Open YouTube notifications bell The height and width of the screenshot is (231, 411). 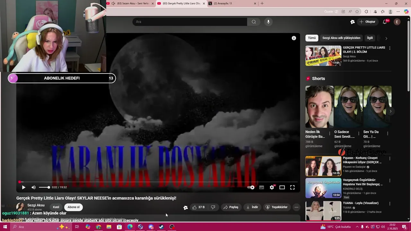coord(385,22)
